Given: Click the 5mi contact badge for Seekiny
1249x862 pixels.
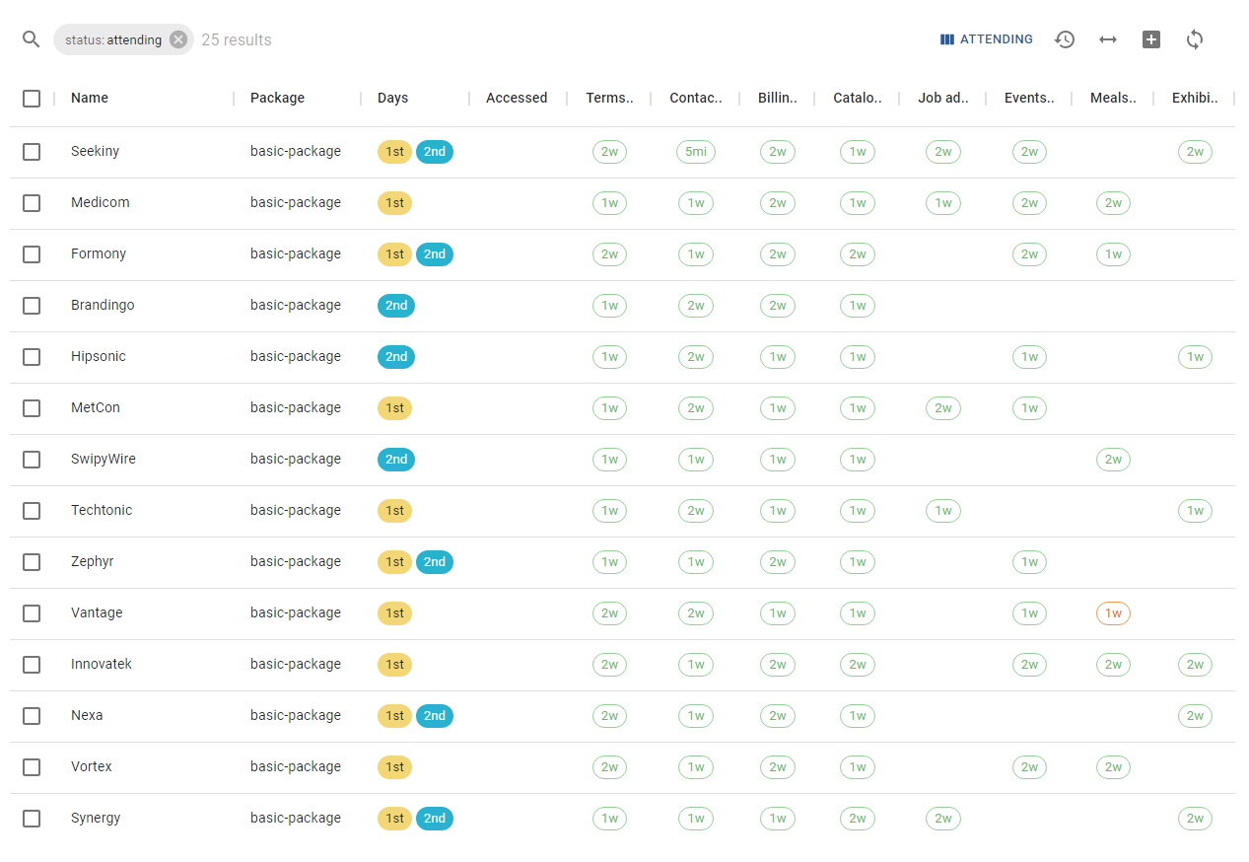Looking at the screenshot, I should (696, 152).
